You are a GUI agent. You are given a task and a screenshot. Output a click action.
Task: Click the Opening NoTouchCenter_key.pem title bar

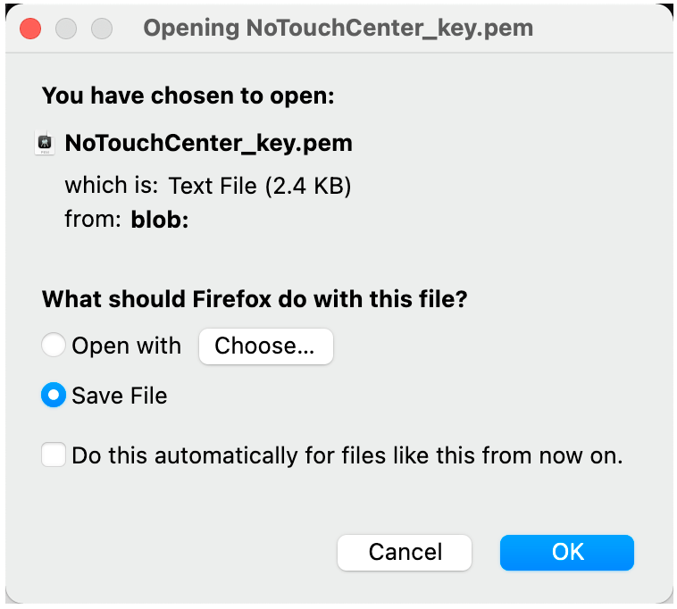click(338, 29)
